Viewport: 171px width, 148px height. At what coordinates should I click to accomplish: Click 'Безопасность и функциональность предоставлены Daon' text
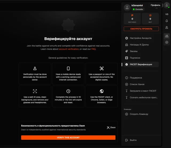[53, 126]
